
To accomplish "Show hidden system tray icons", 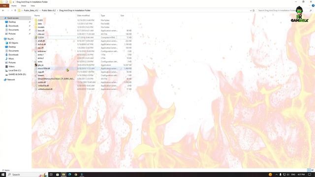I will (277, 175).
